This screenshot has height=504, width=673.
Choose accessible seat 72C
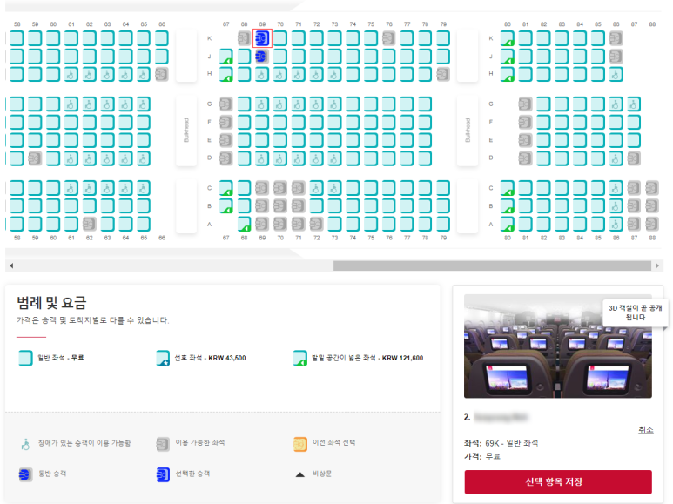[x=316, y=188]
